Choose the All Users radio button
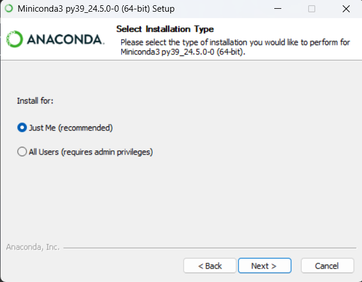362x282 pixels. (22, 152)
